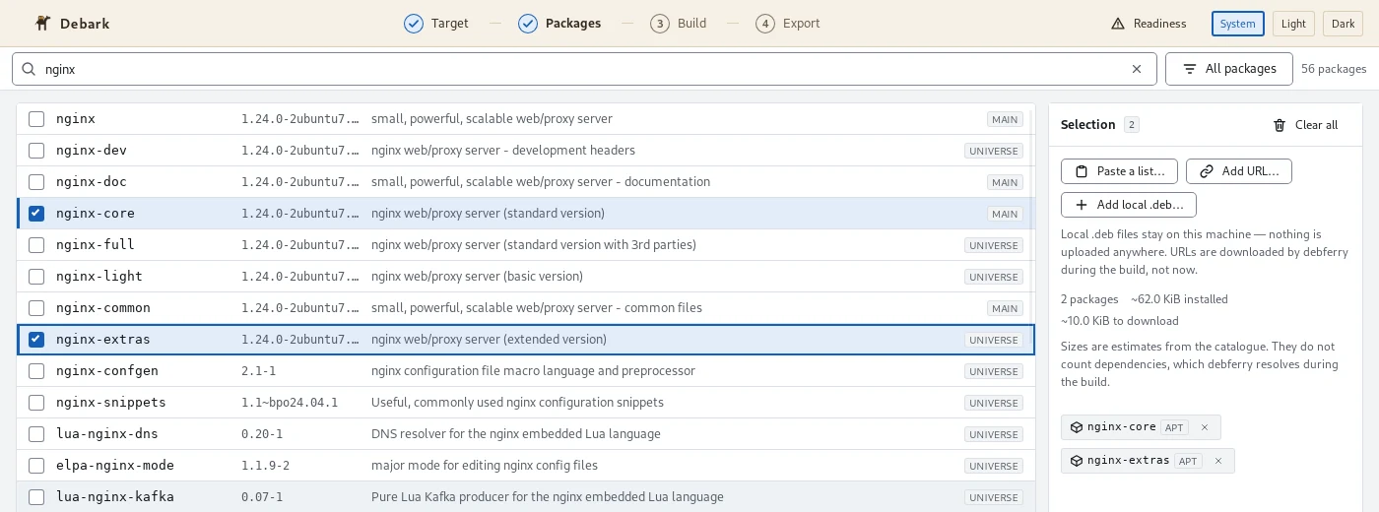The image size is (1379, 512).
Task: Check the nginx-light package checkbox
Action: [36, 277]
